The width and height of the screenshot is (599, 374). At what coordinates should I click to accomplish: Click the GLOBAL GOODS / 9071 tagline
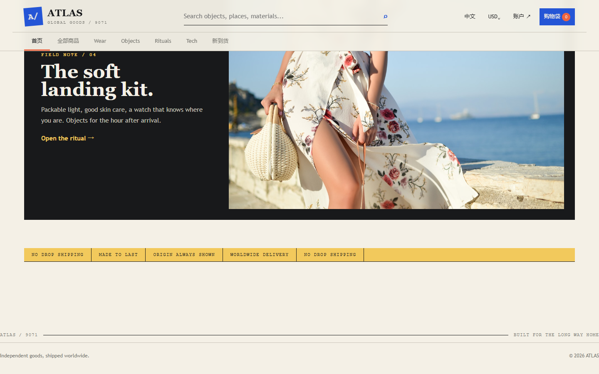(x=77, y=22)
